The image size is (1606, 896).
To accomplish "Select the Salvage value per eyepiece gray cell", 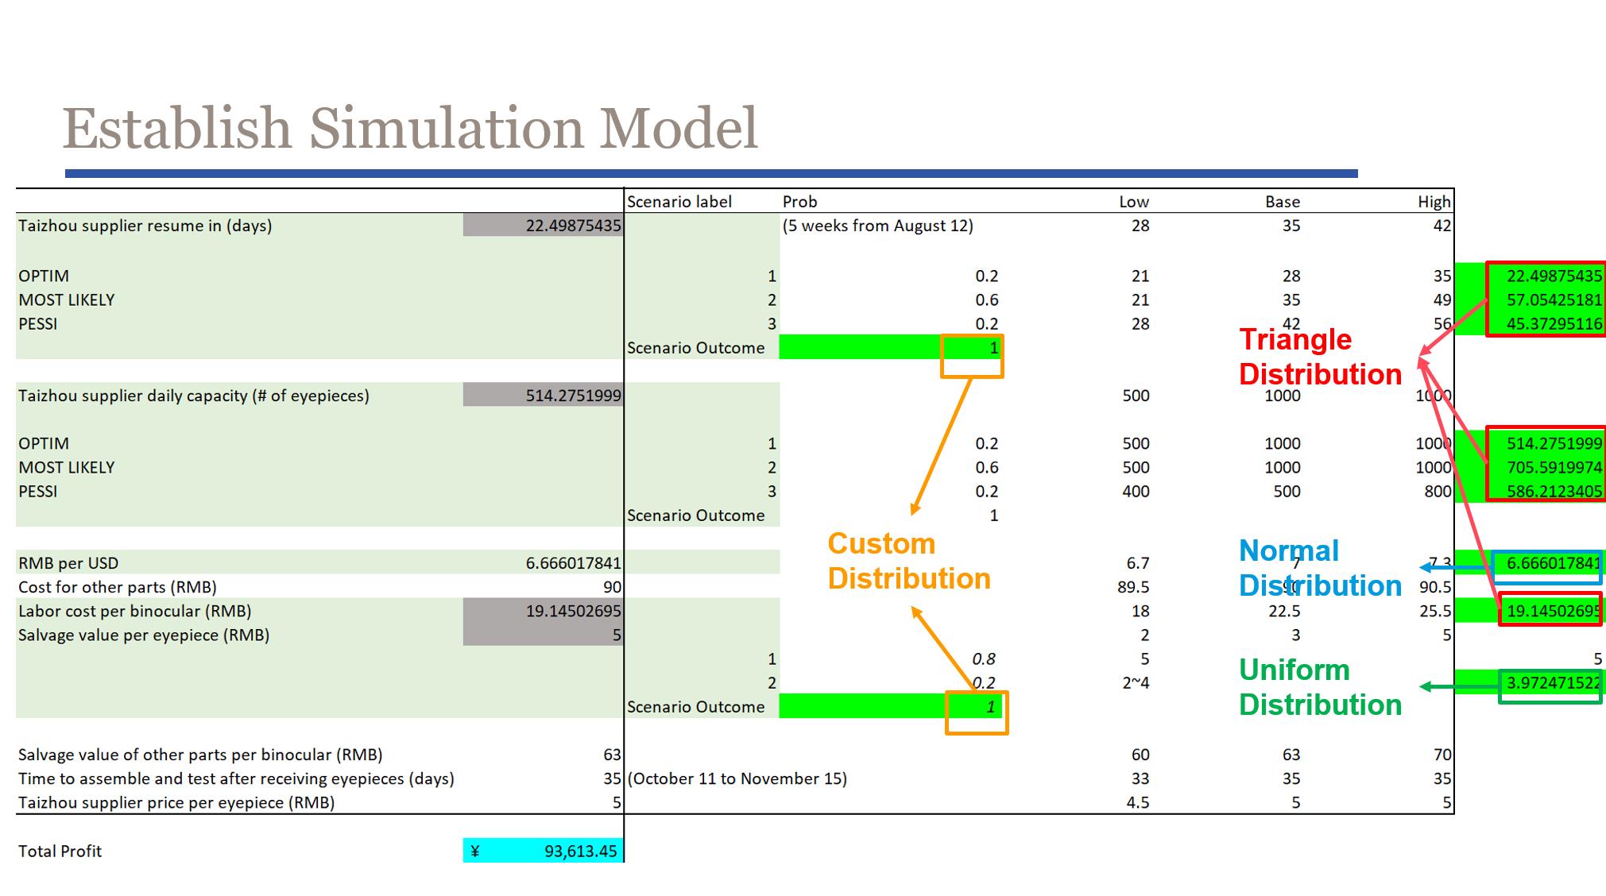I will (543, 635).
